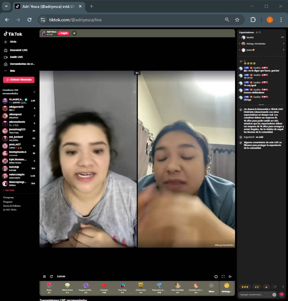Image resolution: width=288 pixels, height=301 pixels.
Task: Open Descubrir LIVE in the sidebar
Action: pyautogui.click(x=19, y=50)
